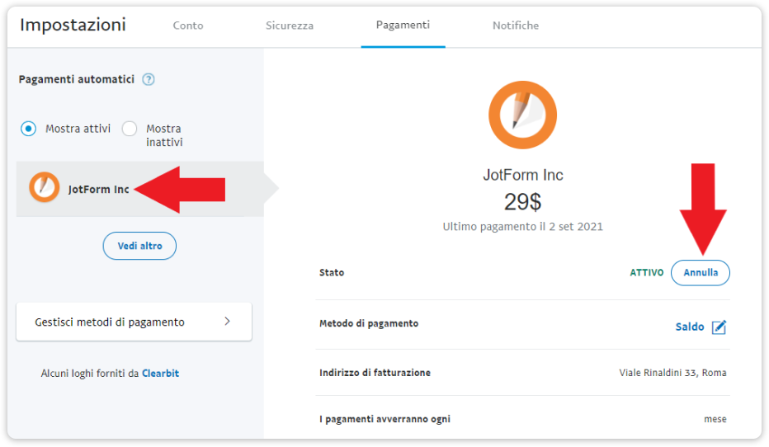
Task: Open the Pagamenti tab
Action: [x=403, y=25]
